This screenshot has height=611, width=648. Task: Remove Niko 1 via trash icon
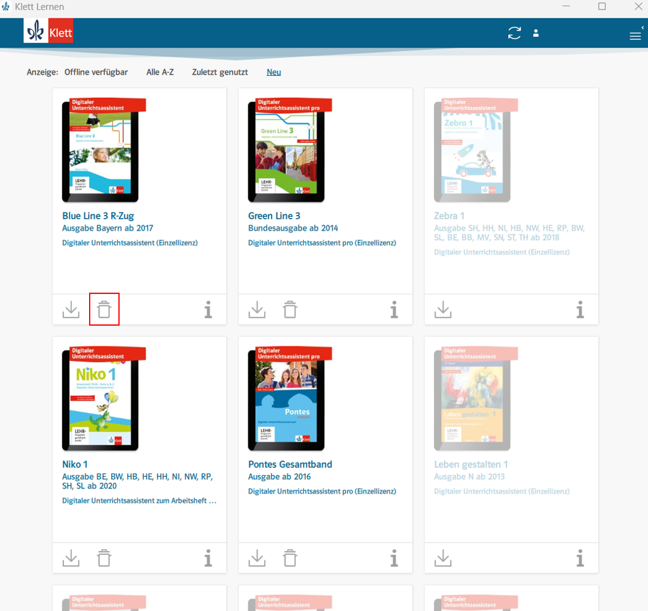click(x=104, y=558)
